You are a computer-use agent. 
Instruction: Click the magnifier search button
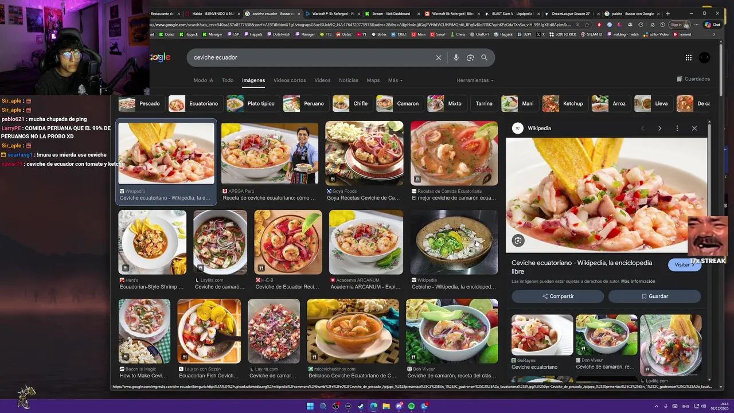[x=485, y=57]
